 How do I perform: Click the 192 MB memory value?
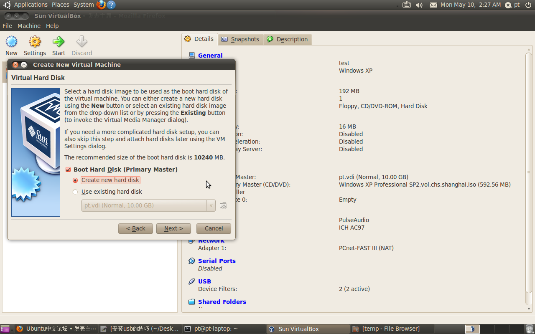coord(349,91)
